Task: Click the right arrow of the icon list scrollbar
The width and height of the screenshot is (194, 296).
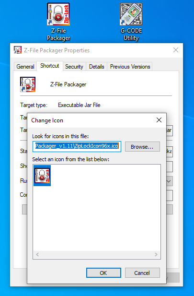Action: (x=156, y=254)
